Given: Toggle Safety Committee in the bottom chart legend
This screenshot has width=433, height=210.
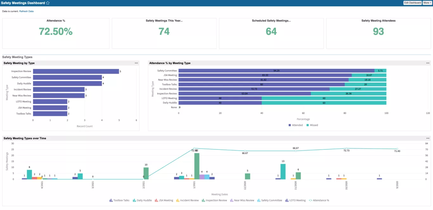Looking at the screenshot, I should pyautogui.click(x=269, y=200).
